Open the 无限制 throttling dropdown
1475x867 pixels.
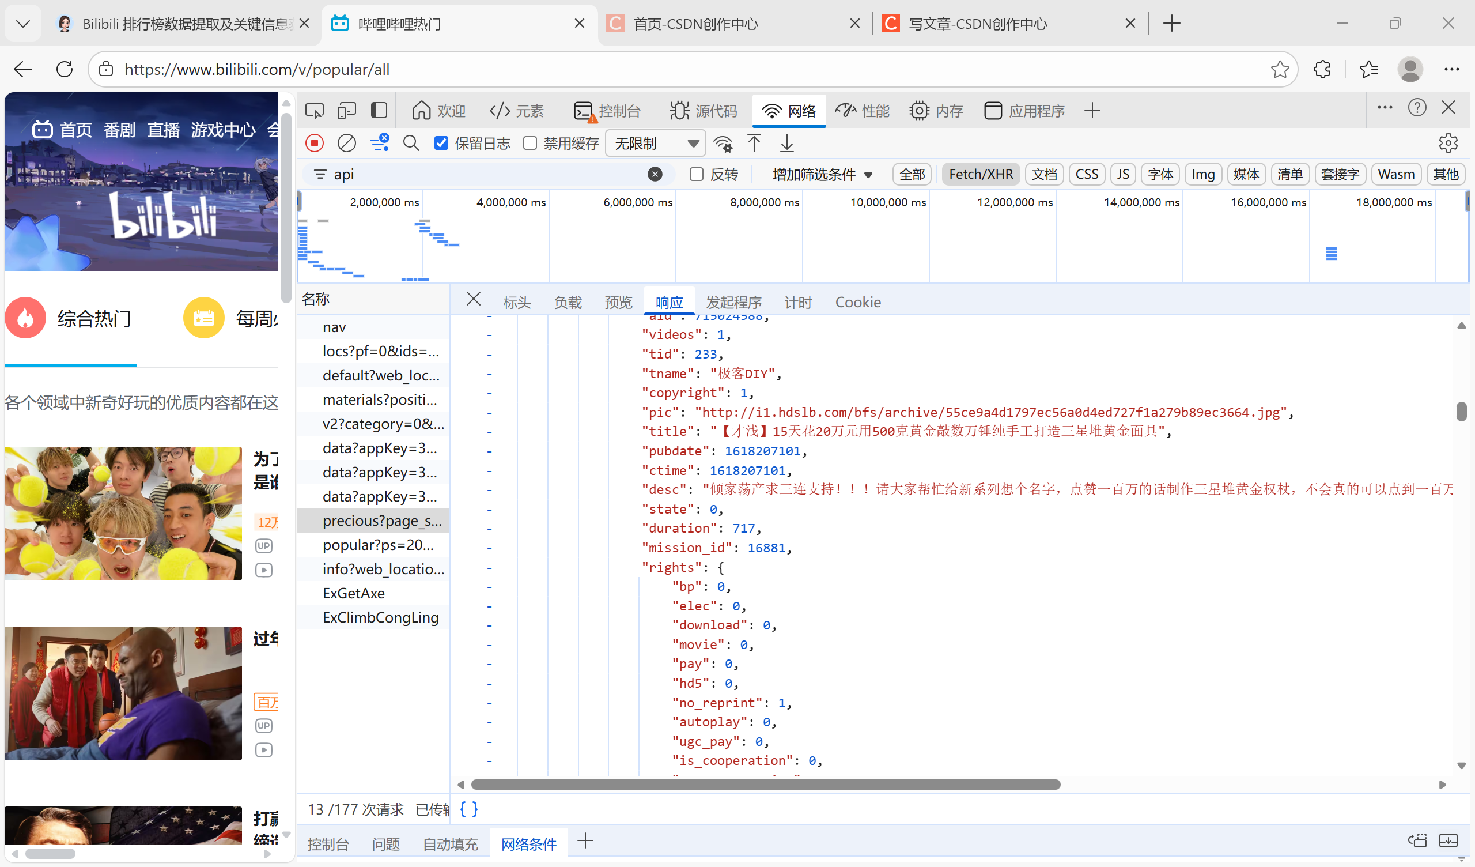coord(655,143)
